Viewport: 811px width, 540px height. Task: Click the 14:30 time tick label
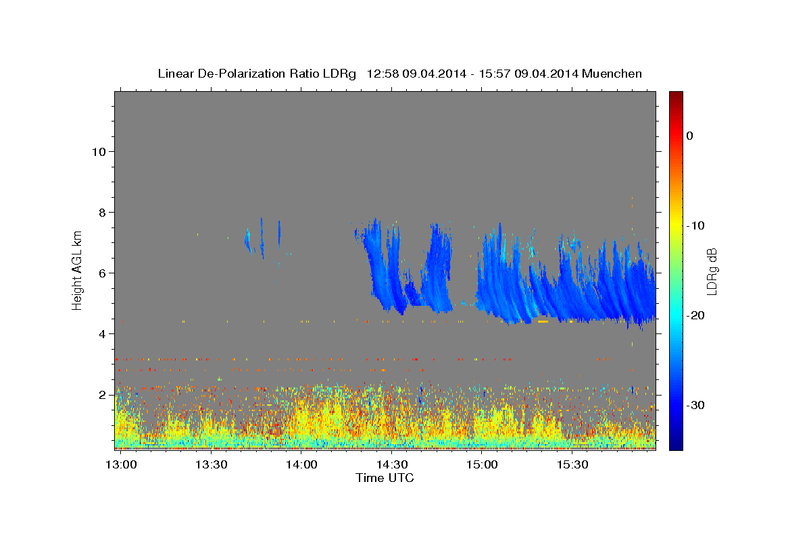pyautogui.click(x=392, y=464)
